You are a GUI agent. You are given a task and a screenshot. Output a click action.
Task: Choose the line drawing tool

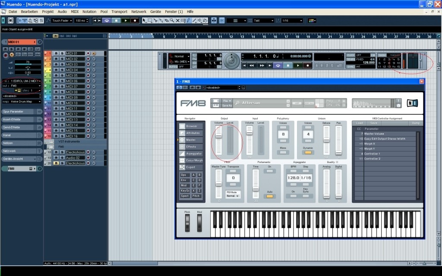194,21
